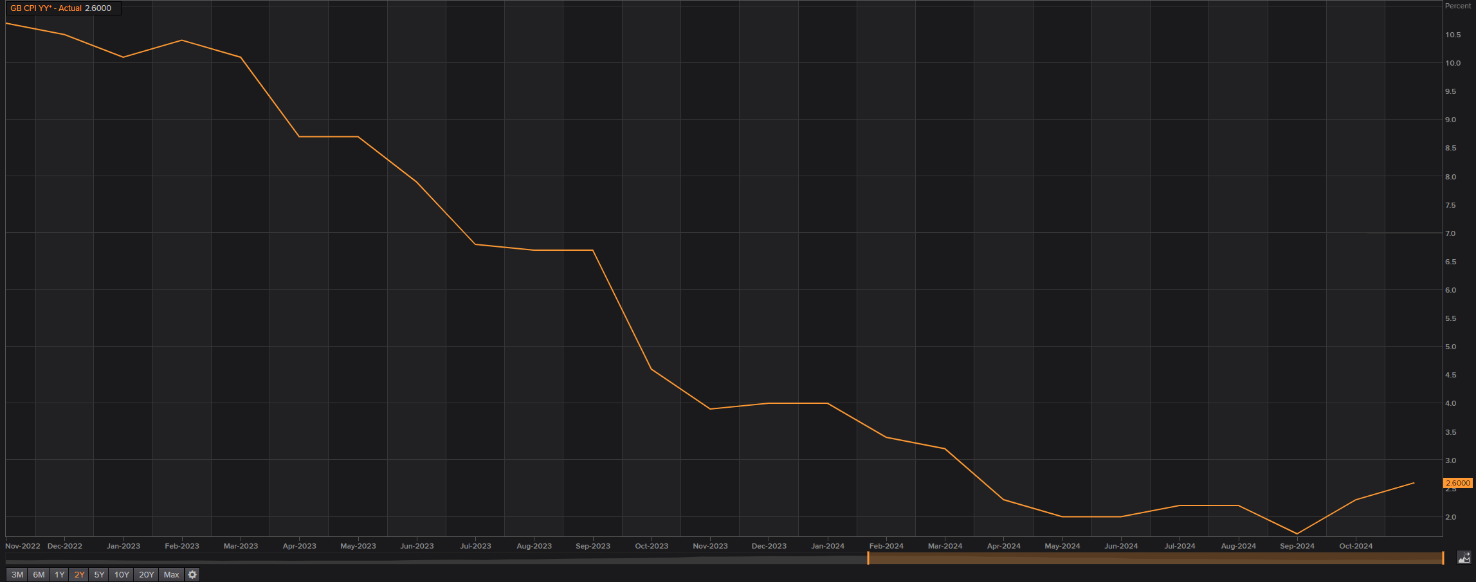
Task: Click the right orange range slider handle
Action: click(x=1443, y=558)
